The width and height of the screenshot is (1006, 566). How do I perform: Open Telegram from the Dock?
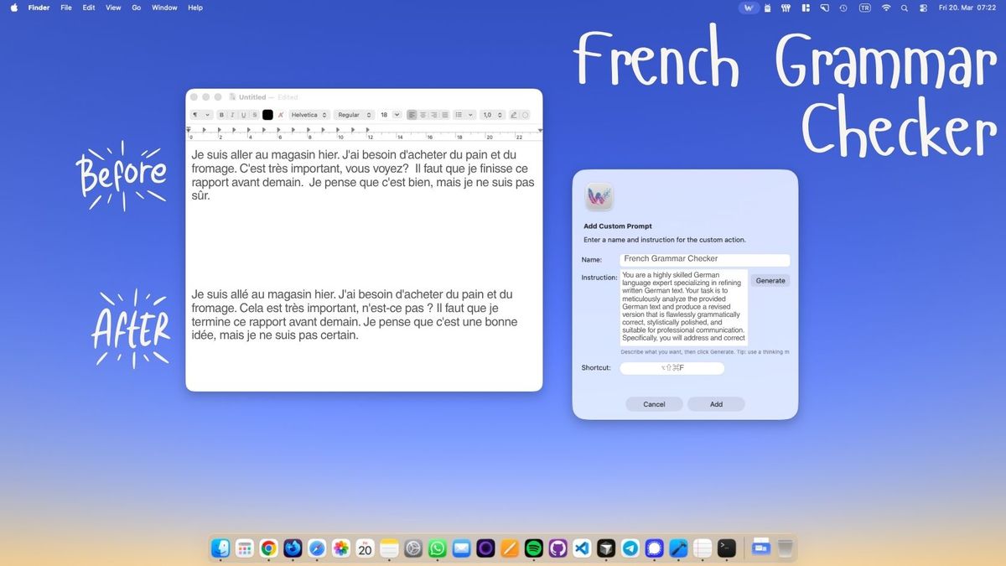630,548
